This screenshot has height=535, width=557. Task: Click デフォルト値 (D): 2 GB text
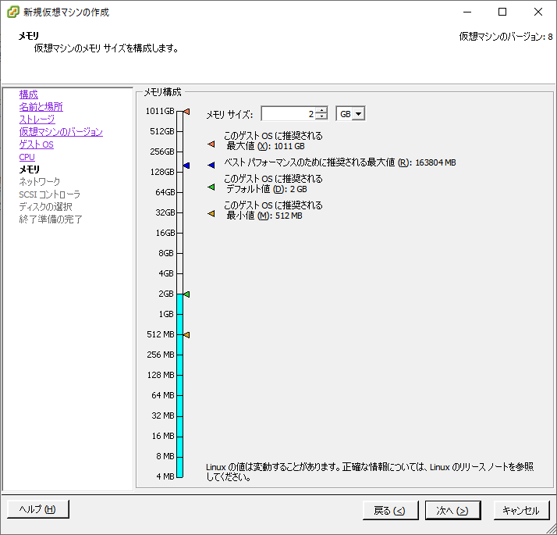(x=267, y=189)
